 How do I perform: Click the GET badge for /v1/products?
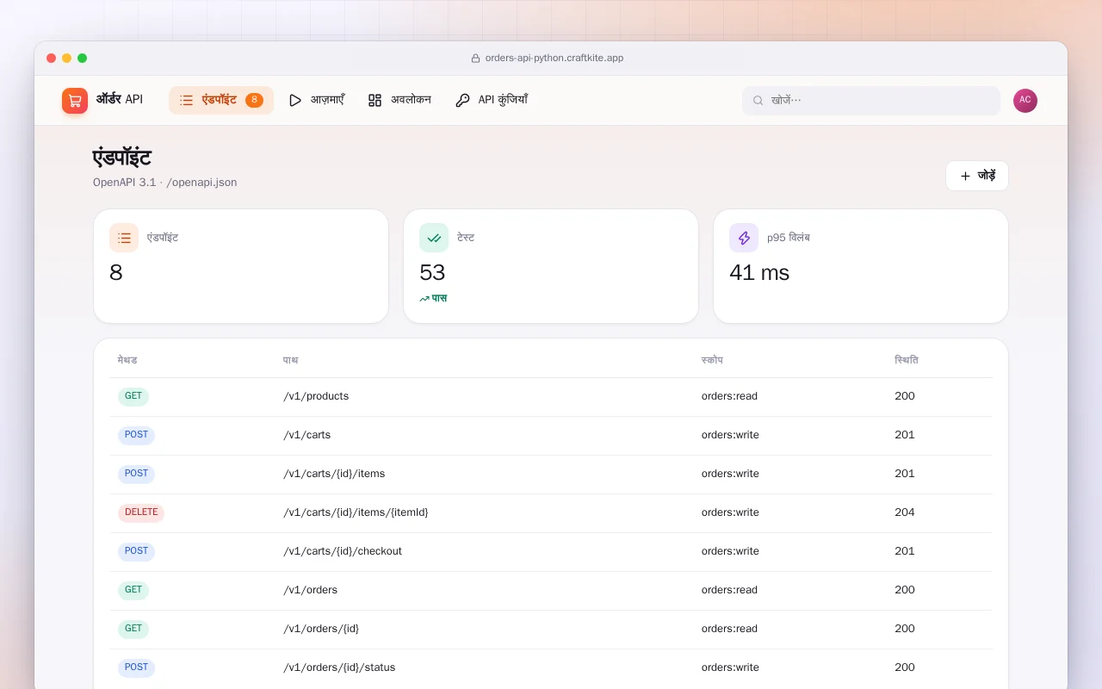click(133, 396)
